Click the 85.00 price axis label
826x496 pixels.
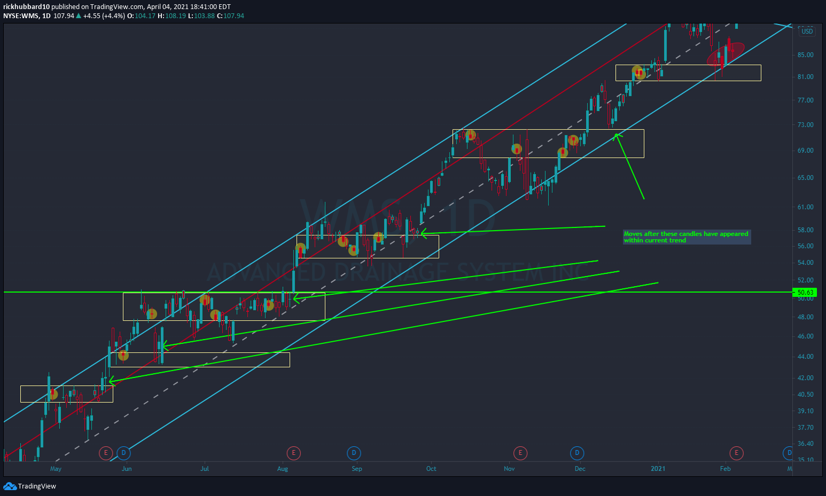click(805, 55)
